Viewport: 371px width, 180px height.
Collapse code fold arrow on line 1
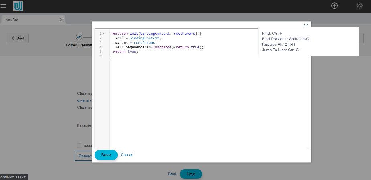point(103,34)
